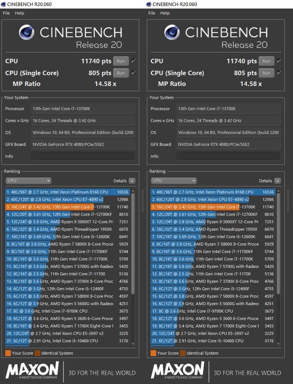Select i7-11700 2.5 GHz row in right ranking
Image resolution: width=293 pixels, height=384 pixels.
[x=213, y=274]
